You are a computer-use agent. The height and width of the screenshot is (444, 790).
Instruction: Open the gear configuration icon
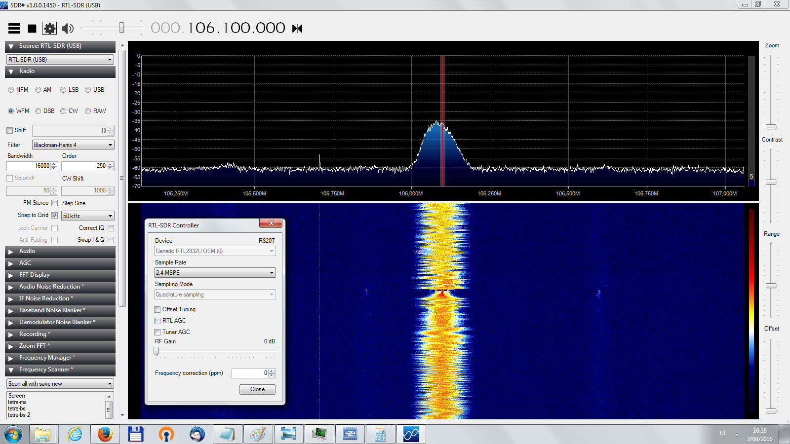tap(49, 29)
